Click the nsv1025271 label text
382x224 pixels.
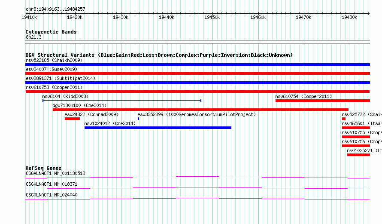pyautogui.click(x=364, y=150)
